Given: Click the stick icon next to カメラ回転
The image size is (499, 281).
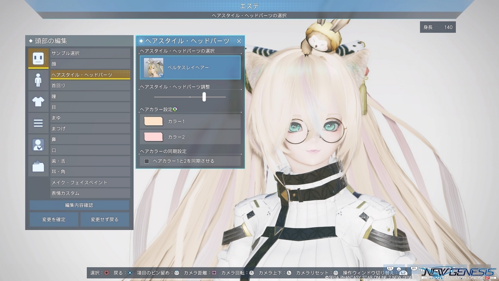Looking at the screenshot, I should point(252,273).
